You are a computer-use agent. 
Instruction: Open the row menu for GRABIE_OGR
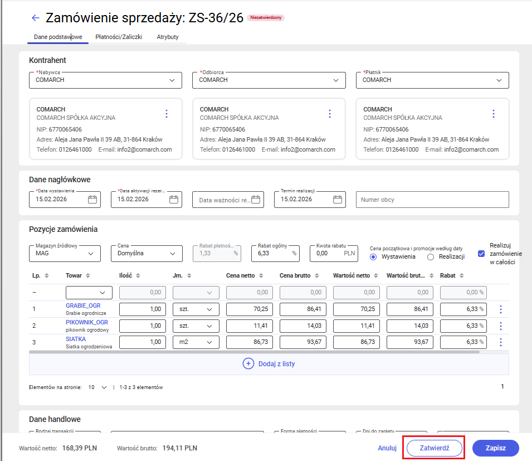[500, 309]
